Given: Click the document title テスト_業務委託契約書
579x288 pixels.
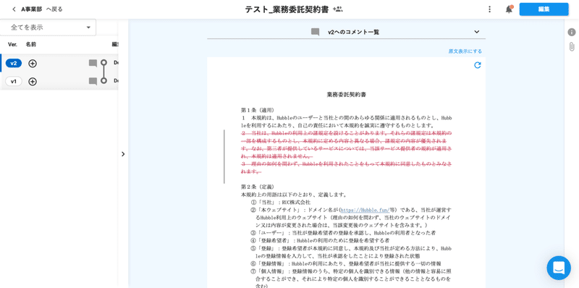Looking at the screenshot, I should coord(287,9).
